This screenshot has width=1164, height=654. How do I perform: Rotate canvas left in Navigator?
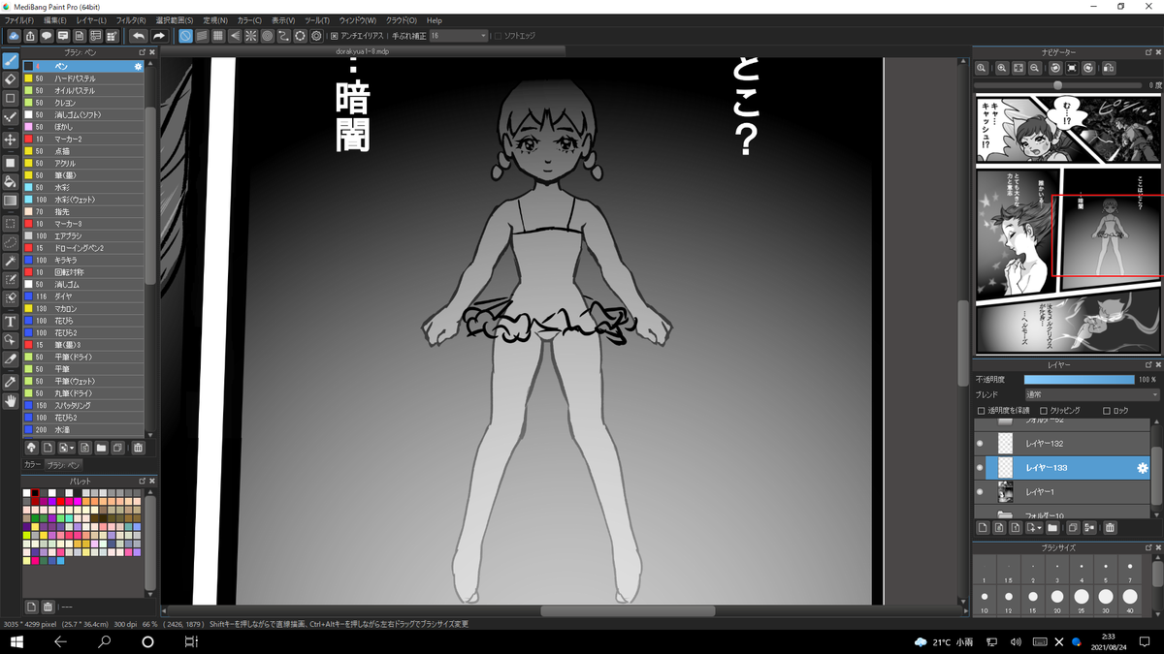coord(1054,68)
